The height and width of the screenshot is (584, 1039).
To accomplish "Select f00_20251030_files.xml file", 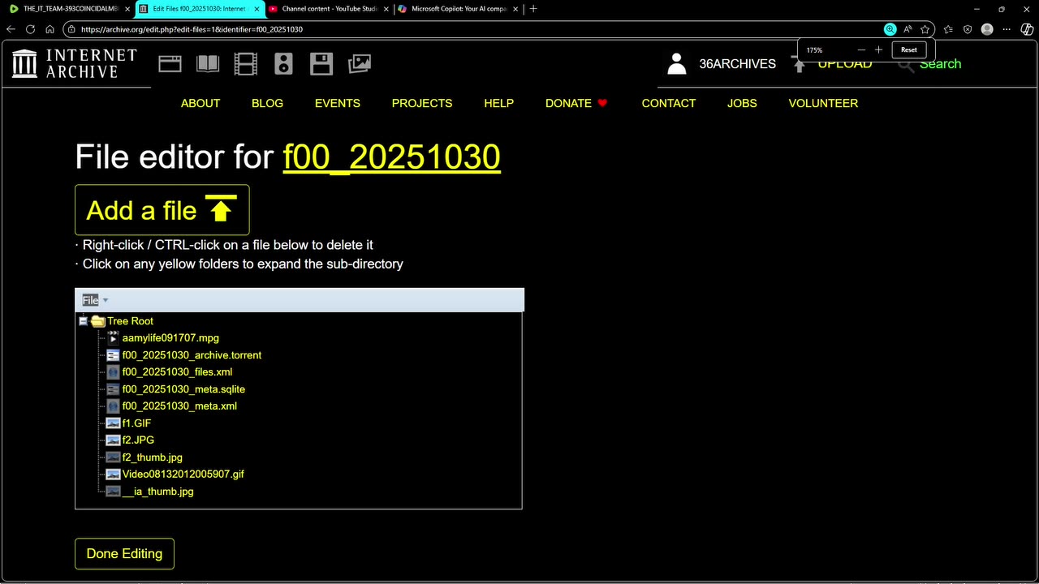I will [x=177, y=372].
